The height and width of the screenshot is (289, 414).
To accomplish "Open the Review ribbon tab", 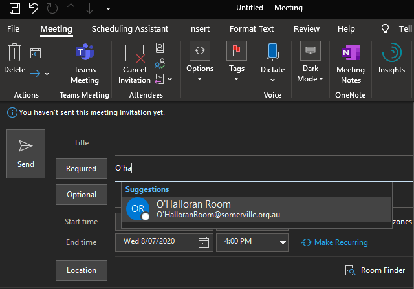I will coord(307,28).
